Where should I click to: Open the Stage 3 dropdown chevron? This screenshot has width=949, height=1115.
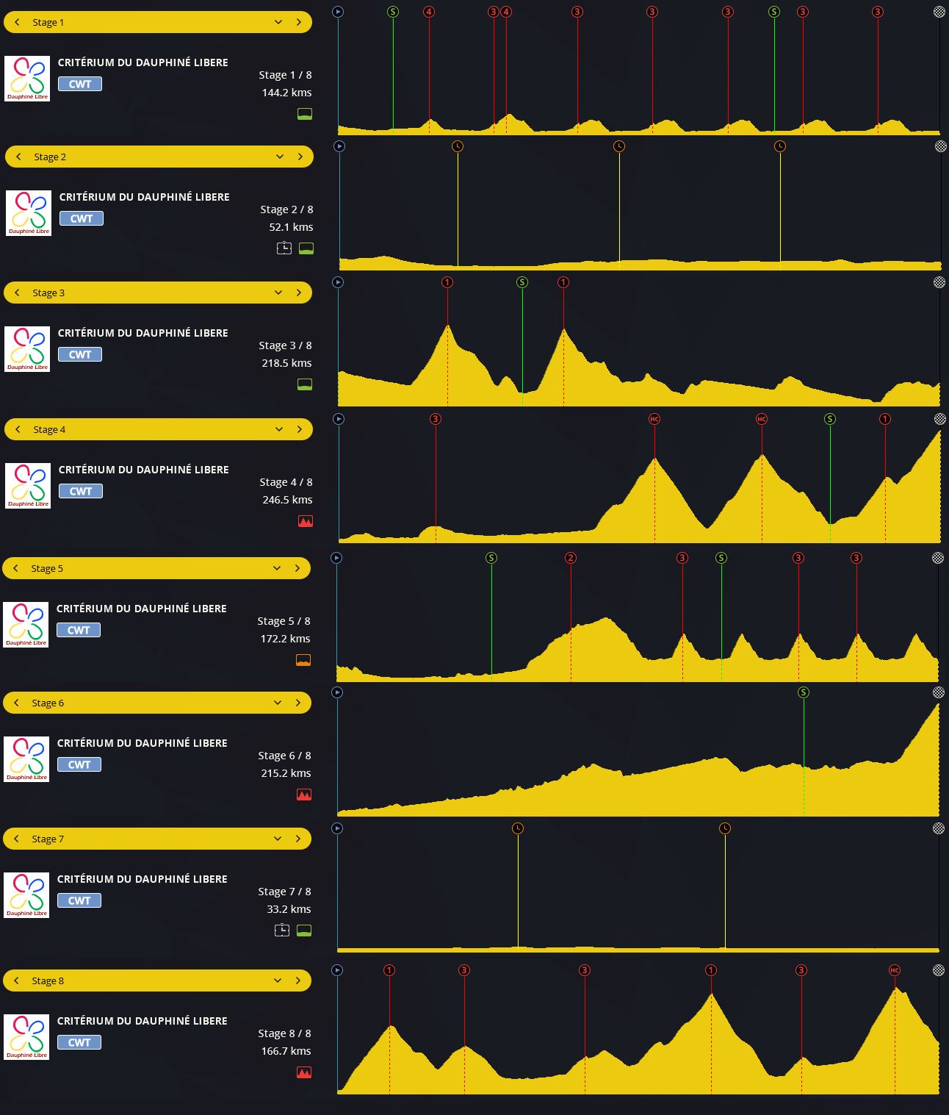pyautogui.click(x=278, y=293)
